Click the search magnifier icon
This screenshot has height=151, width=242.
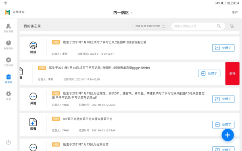point(219,26)
